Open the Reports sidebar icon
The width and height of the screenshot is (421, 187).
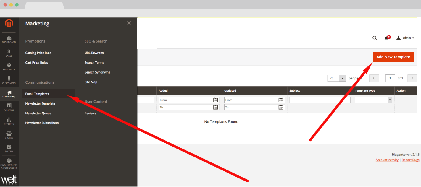coord(9,121)
